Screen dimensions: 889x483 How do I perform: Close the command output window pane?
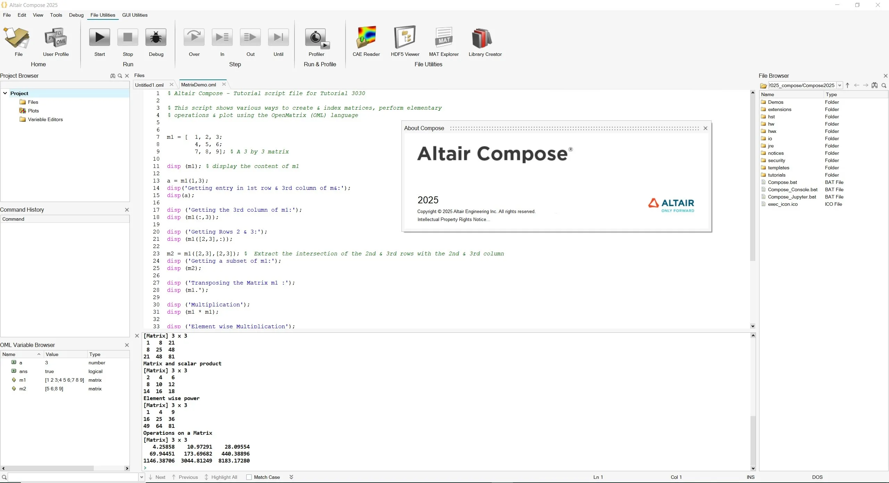(x=137, y=336)
